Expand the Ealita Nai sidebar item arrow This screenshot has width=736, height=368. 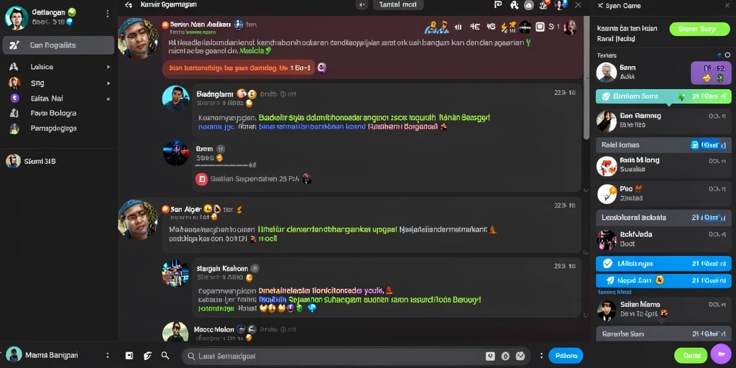(109, 99)
